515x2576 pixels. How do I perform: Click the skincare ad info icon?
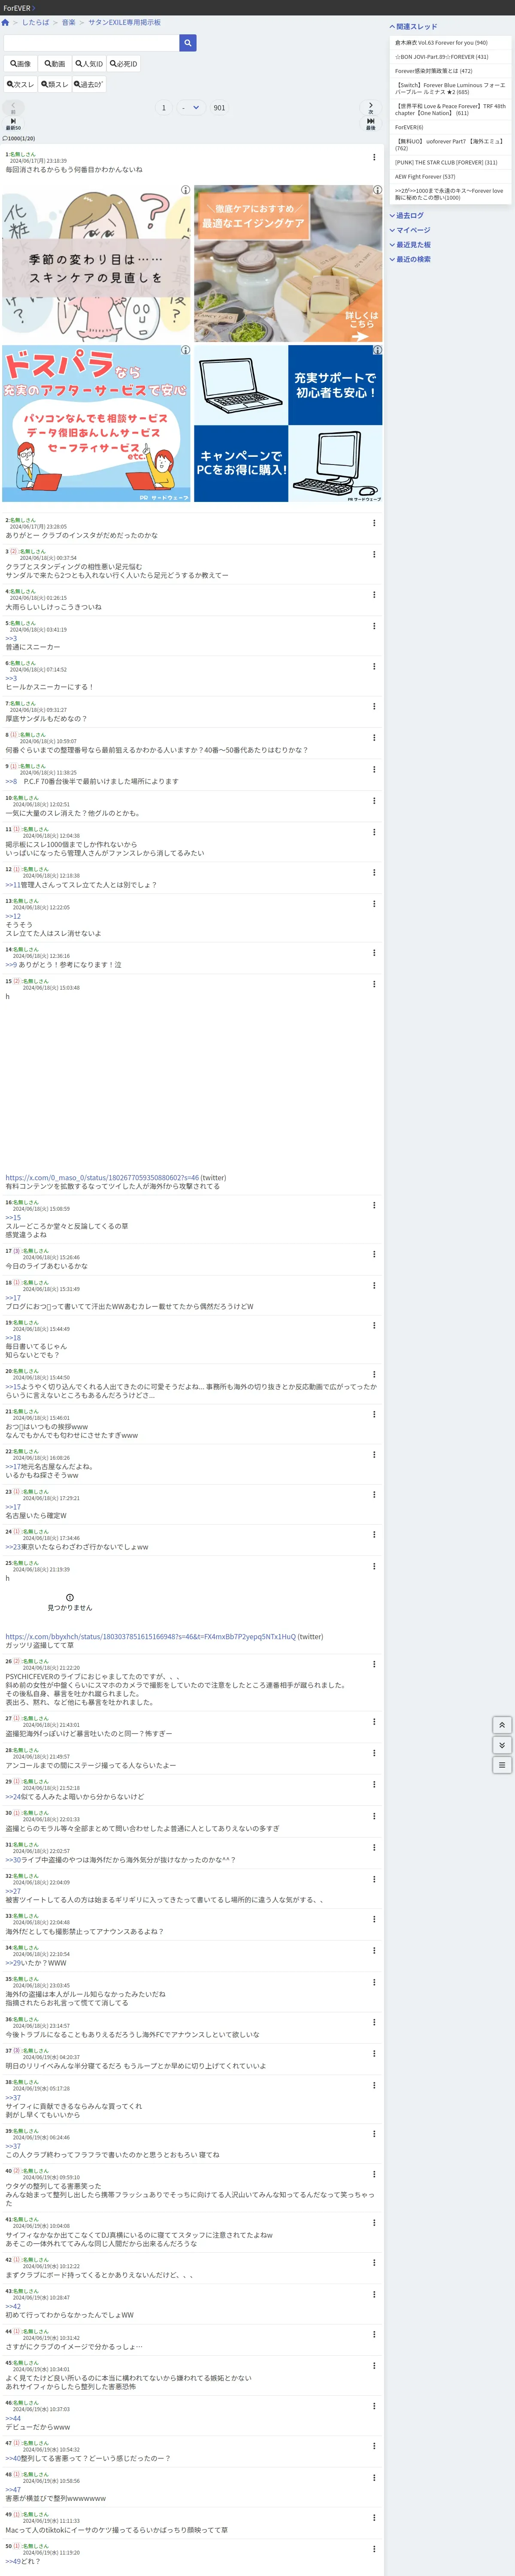tap(185, 190)
